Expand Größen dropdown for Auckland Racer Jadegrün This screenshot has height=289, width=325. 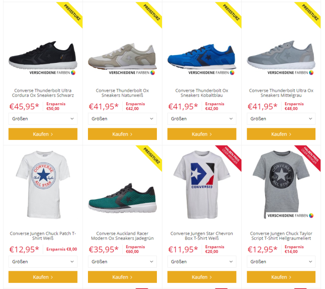pyautogui.click(x=122, y=262)
